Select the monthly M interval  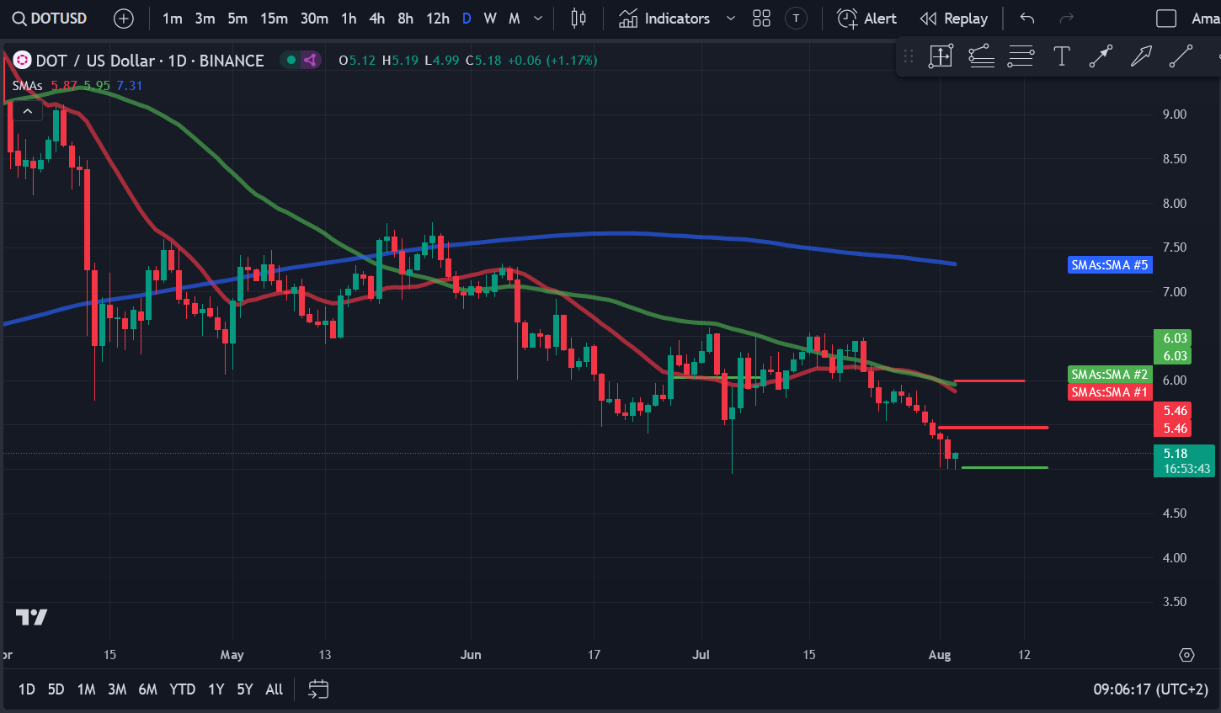coord(515,19)
